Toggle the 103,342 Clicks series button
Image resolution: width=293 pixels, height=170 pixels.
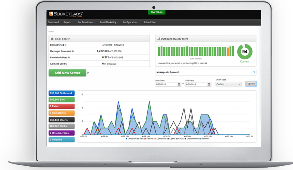(62, 126)
